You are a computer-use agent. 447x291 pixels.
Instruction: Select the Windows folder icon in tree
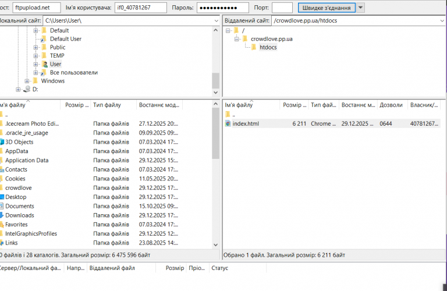point(36,81)
